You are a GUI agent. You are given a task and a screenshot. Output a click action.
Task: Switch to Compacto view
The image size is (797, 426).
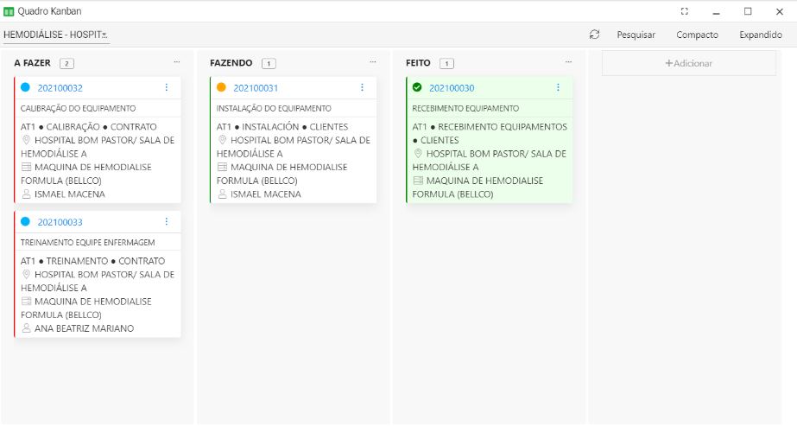[x=697, y=35]
